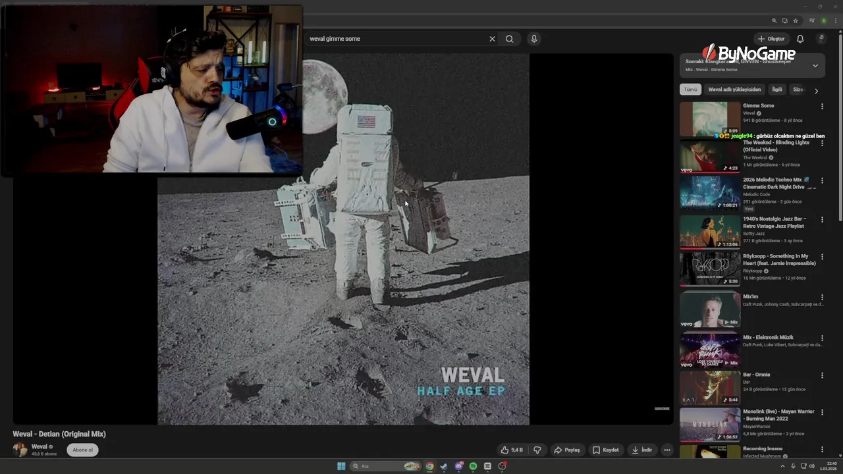This screenshot has height=474, width=843.
Task: Open the YouTube account avatar menu
Action: (821, 39)
